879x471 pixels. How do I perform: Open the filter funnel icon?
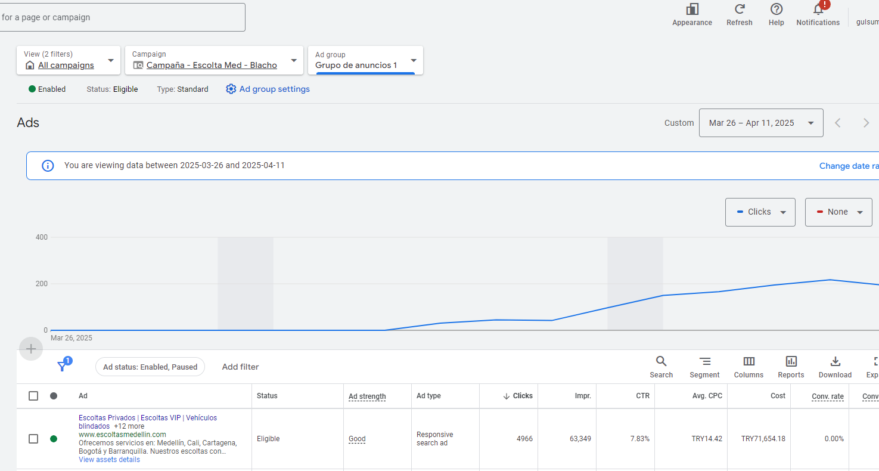tap(62, 366)
